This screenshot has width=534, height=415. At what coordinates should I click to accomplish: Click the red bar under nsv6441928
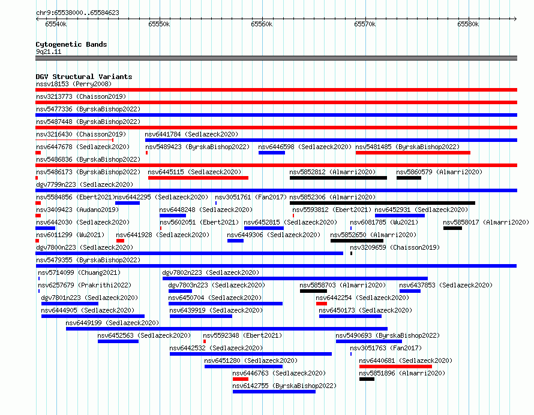point(120,241)
